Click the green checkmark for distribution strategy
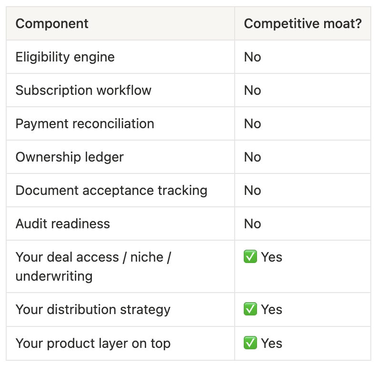Viewport: 377px width, 366px height. point(250,310)
